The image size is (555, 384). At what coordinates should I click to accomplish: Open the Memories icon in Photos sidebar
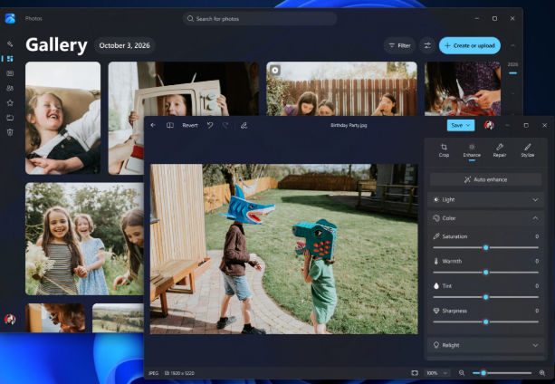pyautogui.click(x=10, y=73)
